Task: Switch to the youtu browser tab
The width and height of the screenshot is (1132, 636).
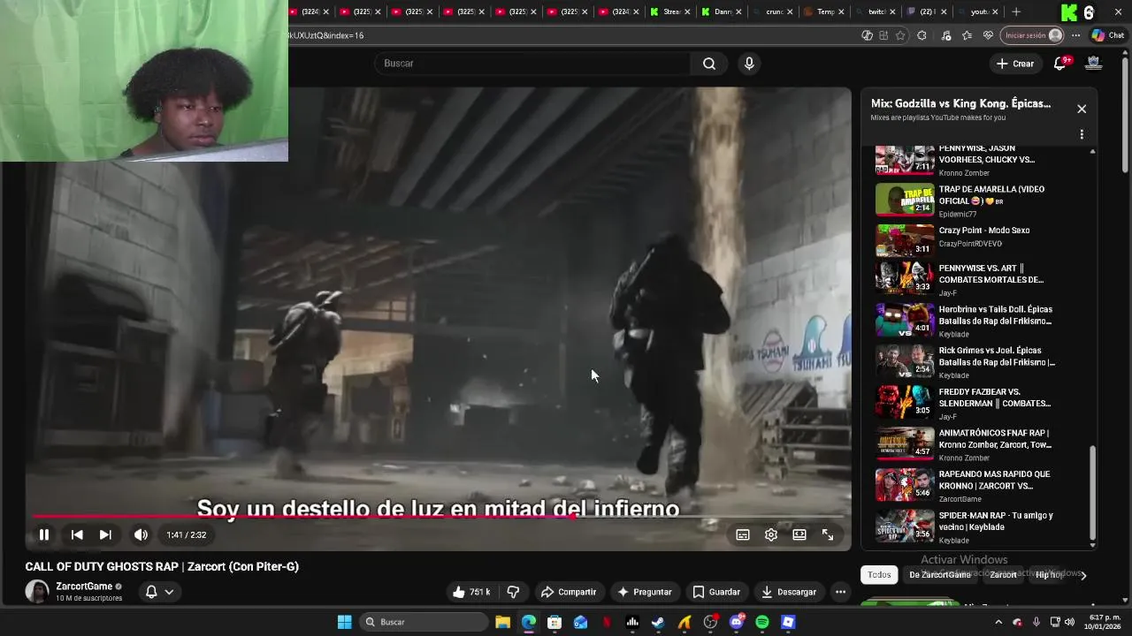Action: (x=979, y=11)
